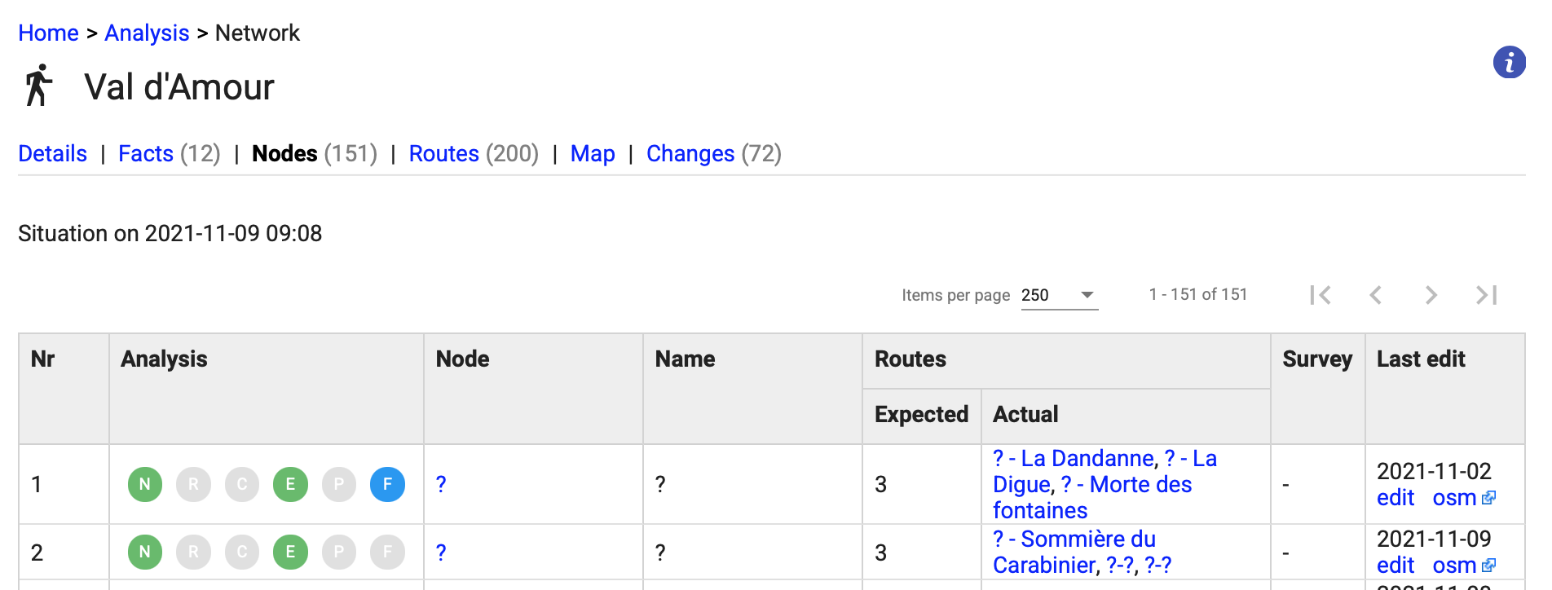Click the external link icon next to osm in row 1

point(1491,497)
